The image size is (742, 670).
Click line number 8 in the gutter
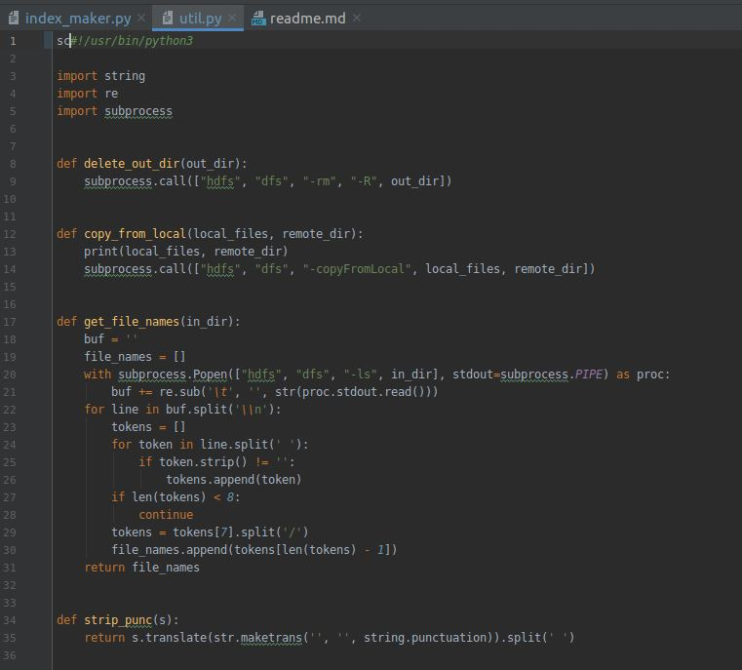[x=13, y=164]
